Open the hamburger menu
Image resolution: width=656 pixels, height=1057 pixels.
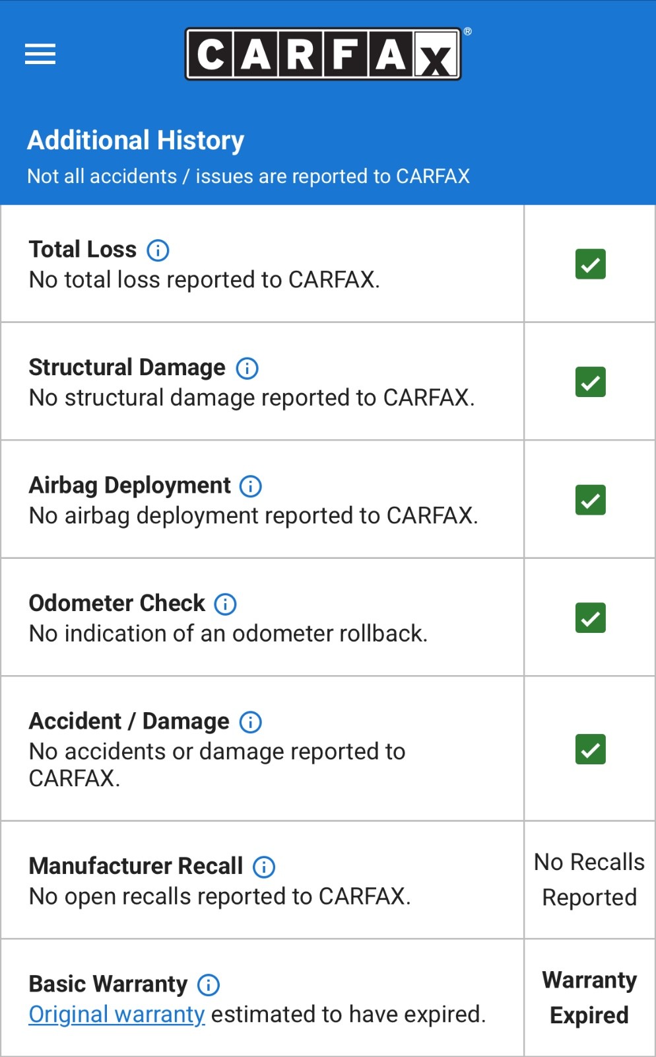tap(40, 54)
